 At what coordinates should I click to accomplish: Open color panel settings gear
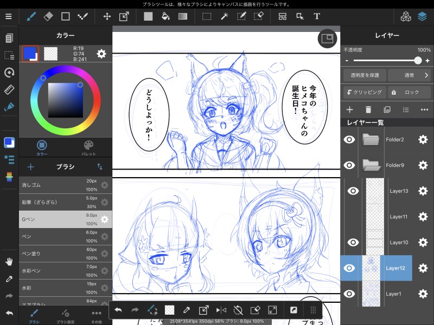pos(101,54)
